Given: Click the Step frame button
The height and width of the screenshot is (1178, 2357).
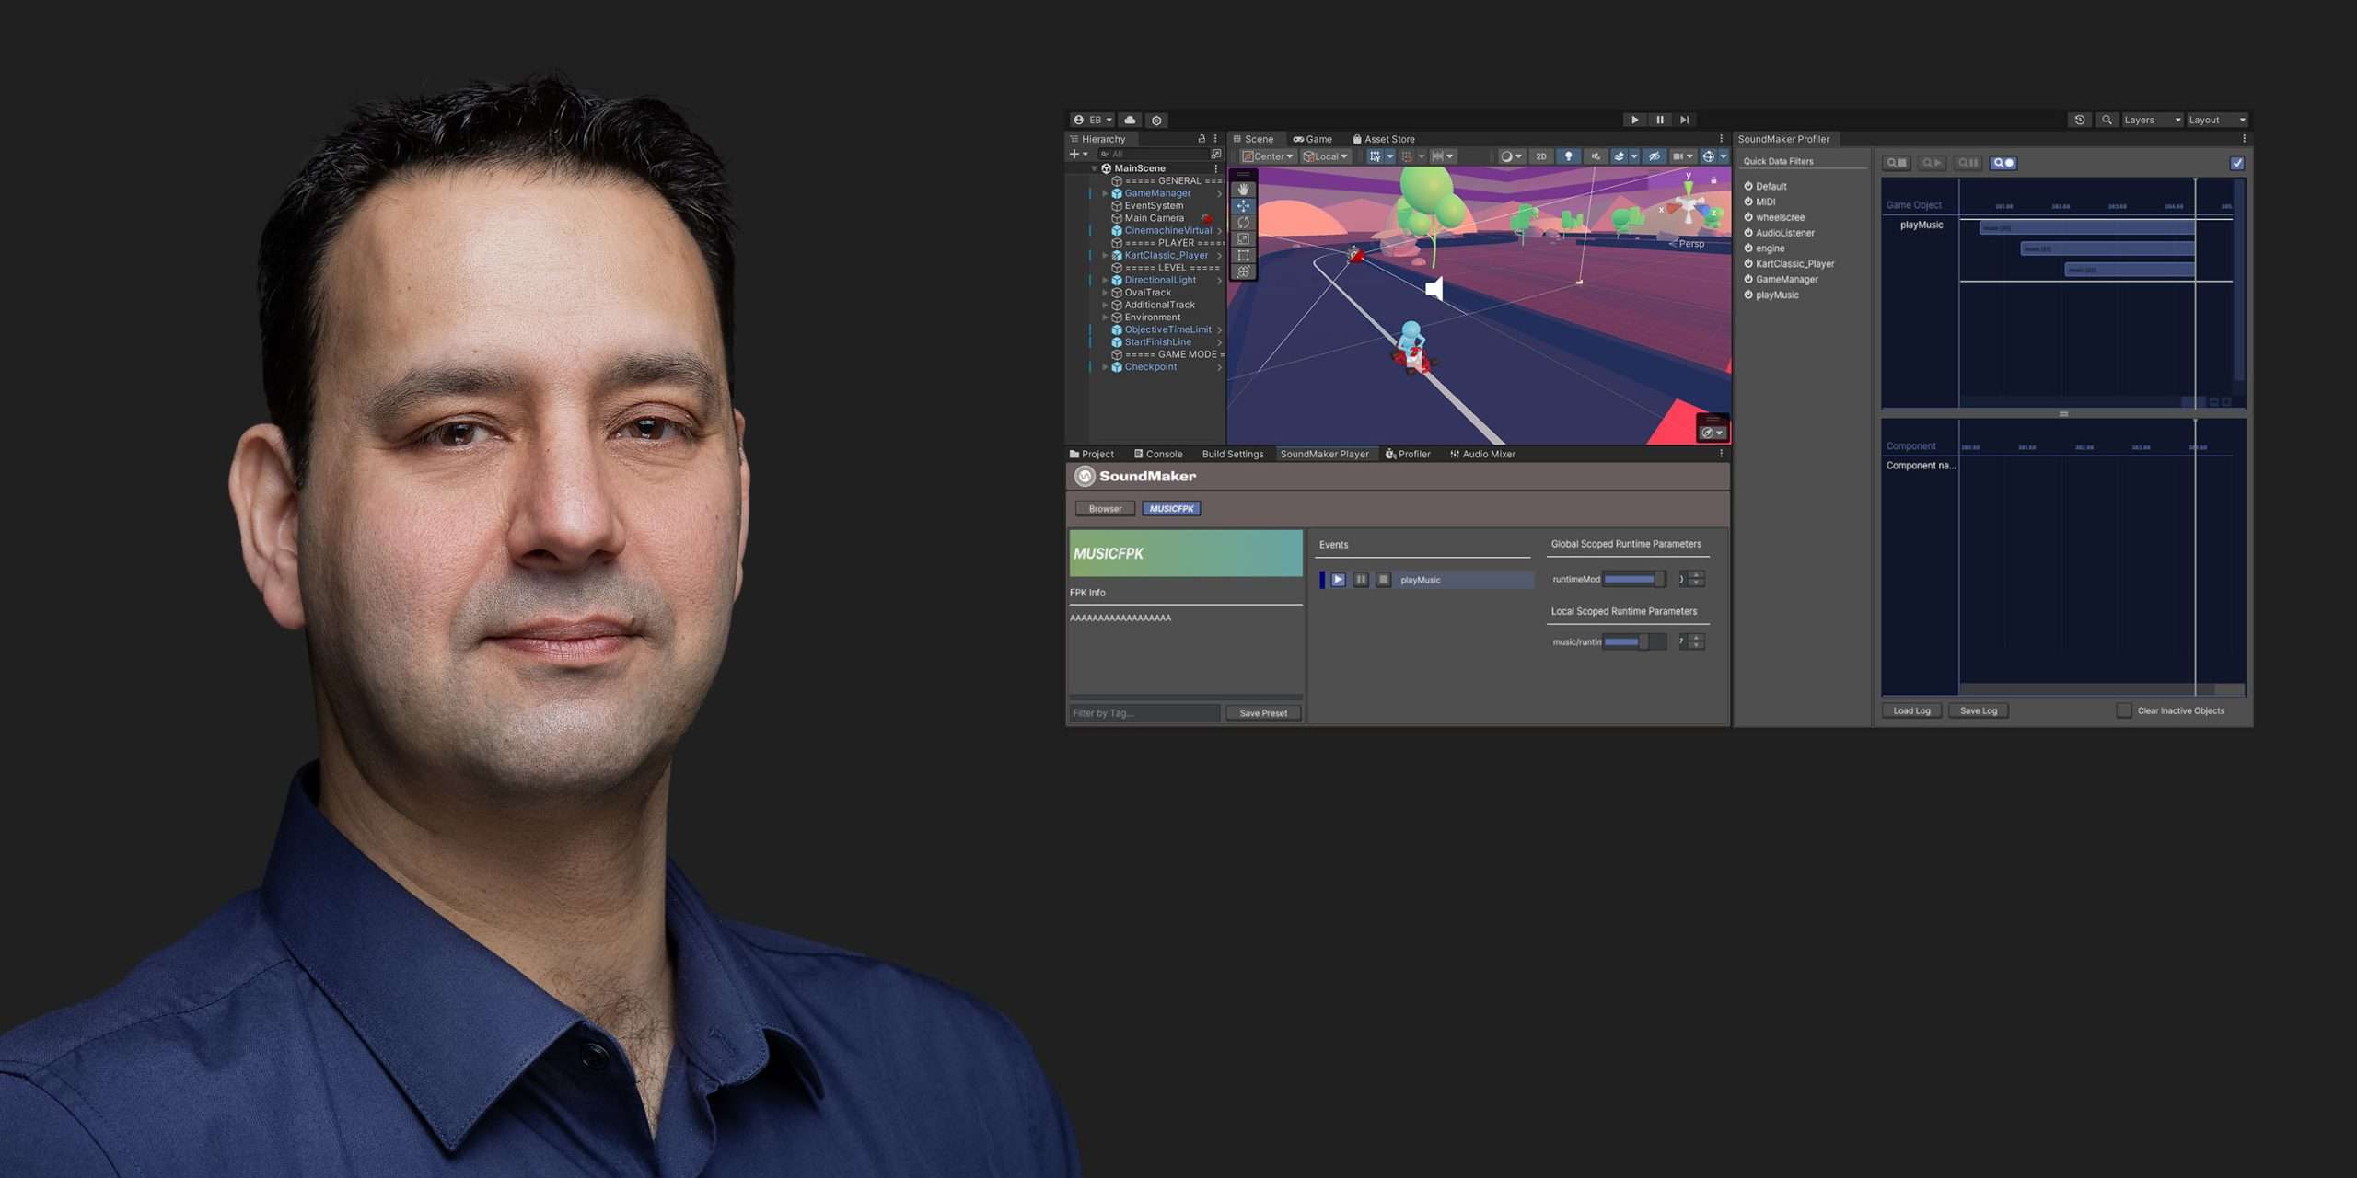Looking at the screenshot, I should 1685,120.
